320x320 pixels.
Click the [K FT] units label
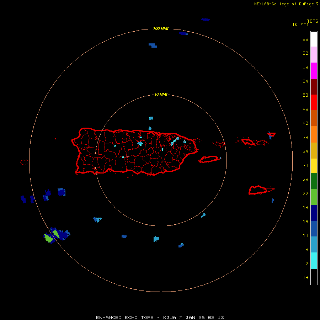coord(300,25)
